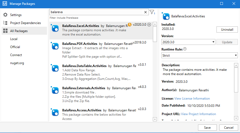Click the Uninstall button
This screenshot has width=240, height=133.
tap(227, 29)
